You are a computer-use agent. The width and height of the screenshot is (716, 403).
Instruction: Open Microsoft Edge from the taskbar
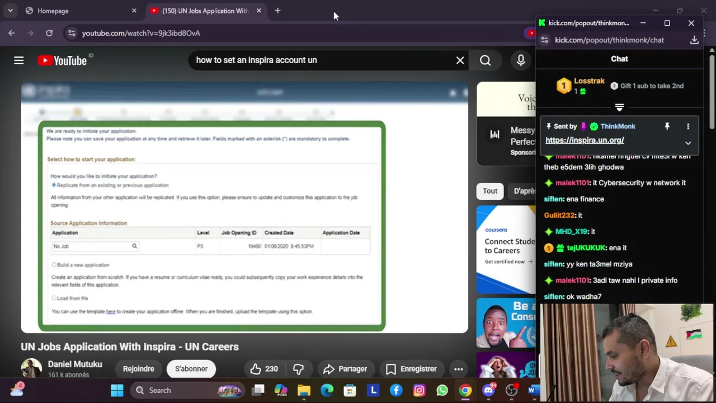point(327,390)
